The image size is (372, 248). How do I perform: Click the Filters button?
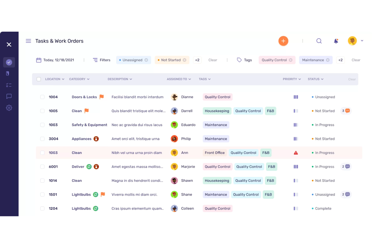(x=102, y=60)
